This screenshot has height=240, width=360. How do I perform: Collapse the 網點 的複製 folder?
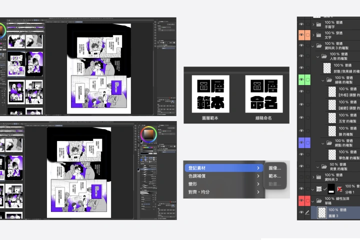pos(323,143)
